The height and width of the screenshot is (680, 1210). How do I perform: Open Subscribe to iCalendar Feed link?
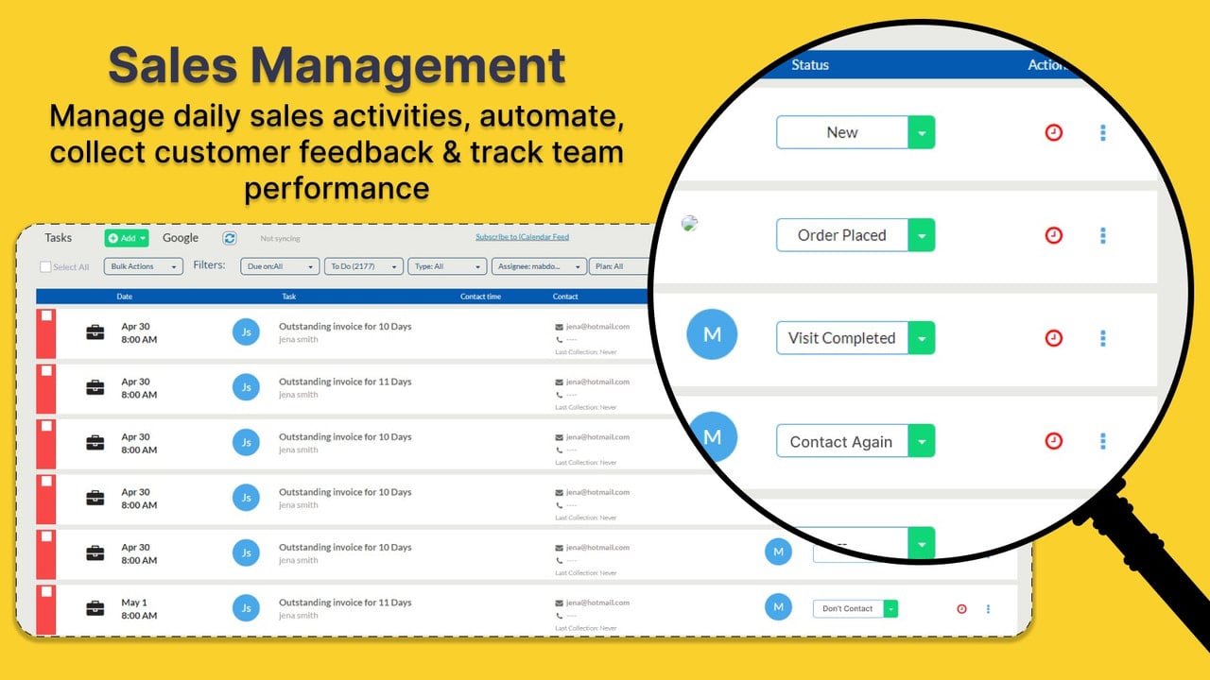pyautogui.click(x=522, y=237)
